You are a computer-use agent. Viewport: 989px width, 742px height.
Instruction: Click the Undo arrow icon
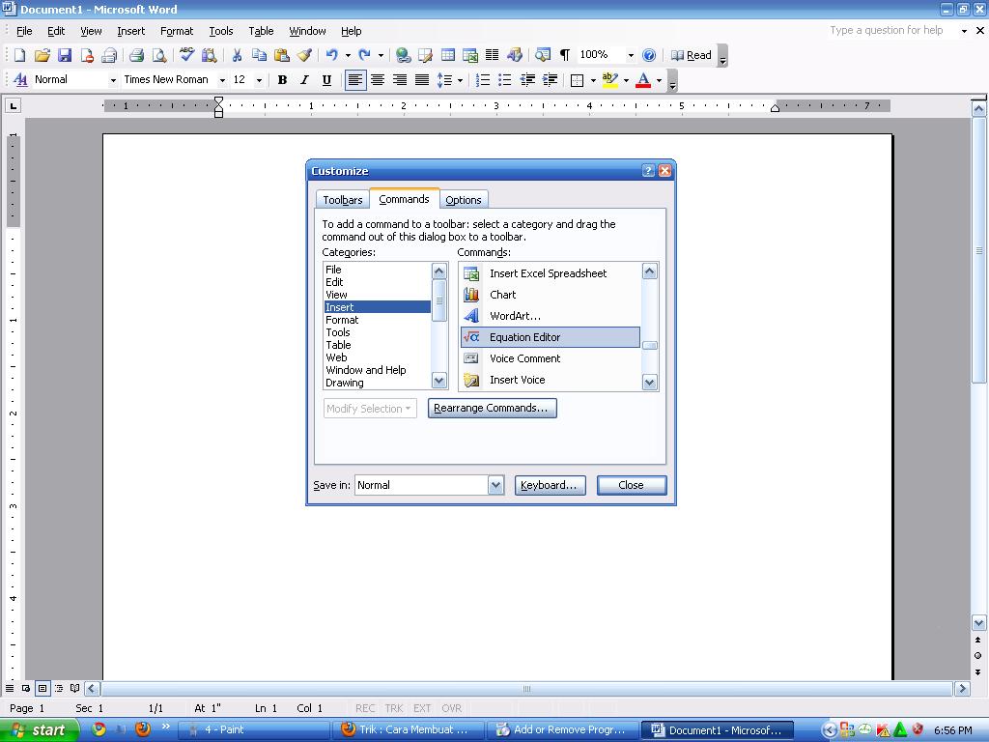pos(332,55)
